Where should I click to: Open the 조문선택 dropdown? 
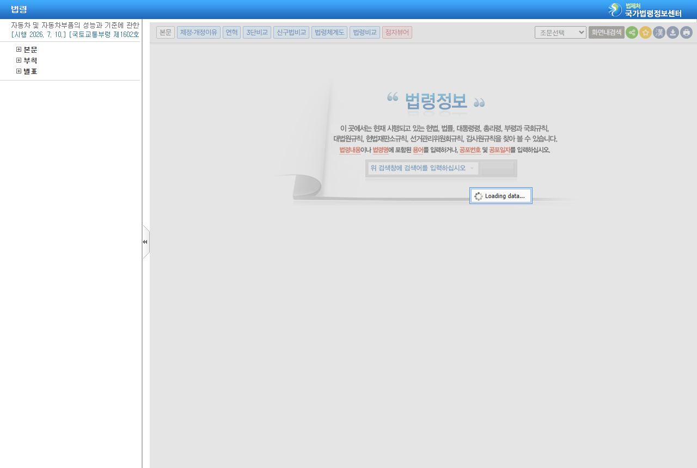click(560, 32)
